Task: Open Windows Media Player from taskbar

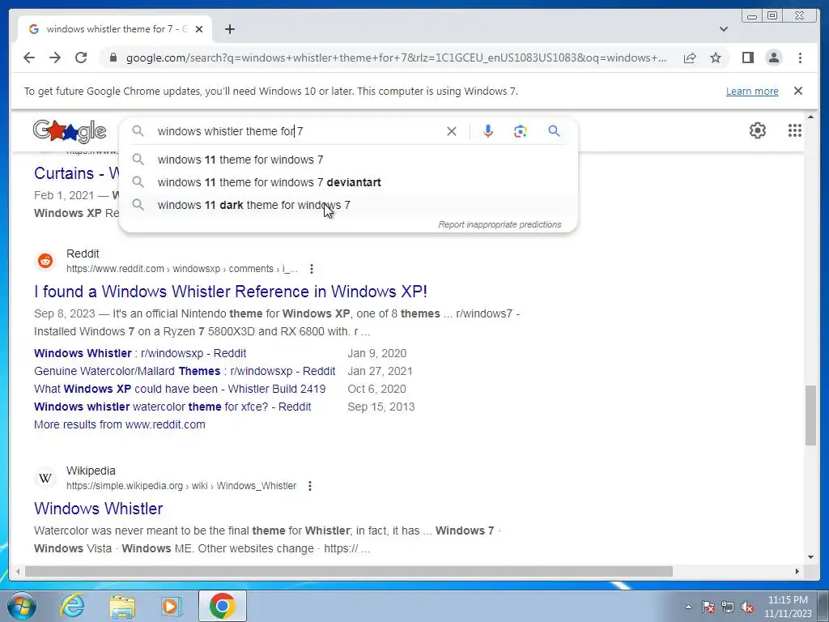Action: click(171, 606)
